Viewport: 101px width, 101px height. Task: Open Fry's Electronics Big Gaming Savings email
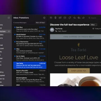pos(30,43)
